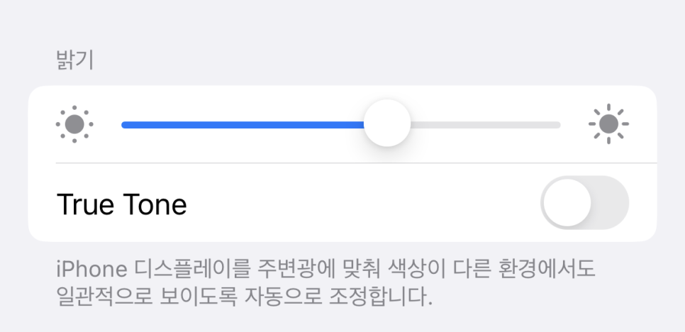
Task: Click the blue filled part of the brightness track
Action: (243, 125)
